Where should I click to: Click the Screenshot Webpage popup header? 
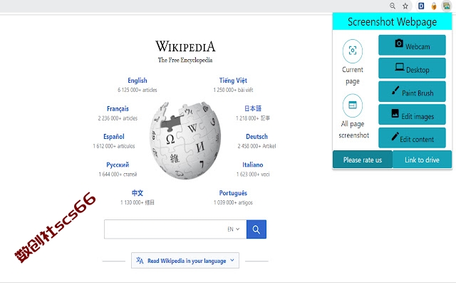point(392,21)
